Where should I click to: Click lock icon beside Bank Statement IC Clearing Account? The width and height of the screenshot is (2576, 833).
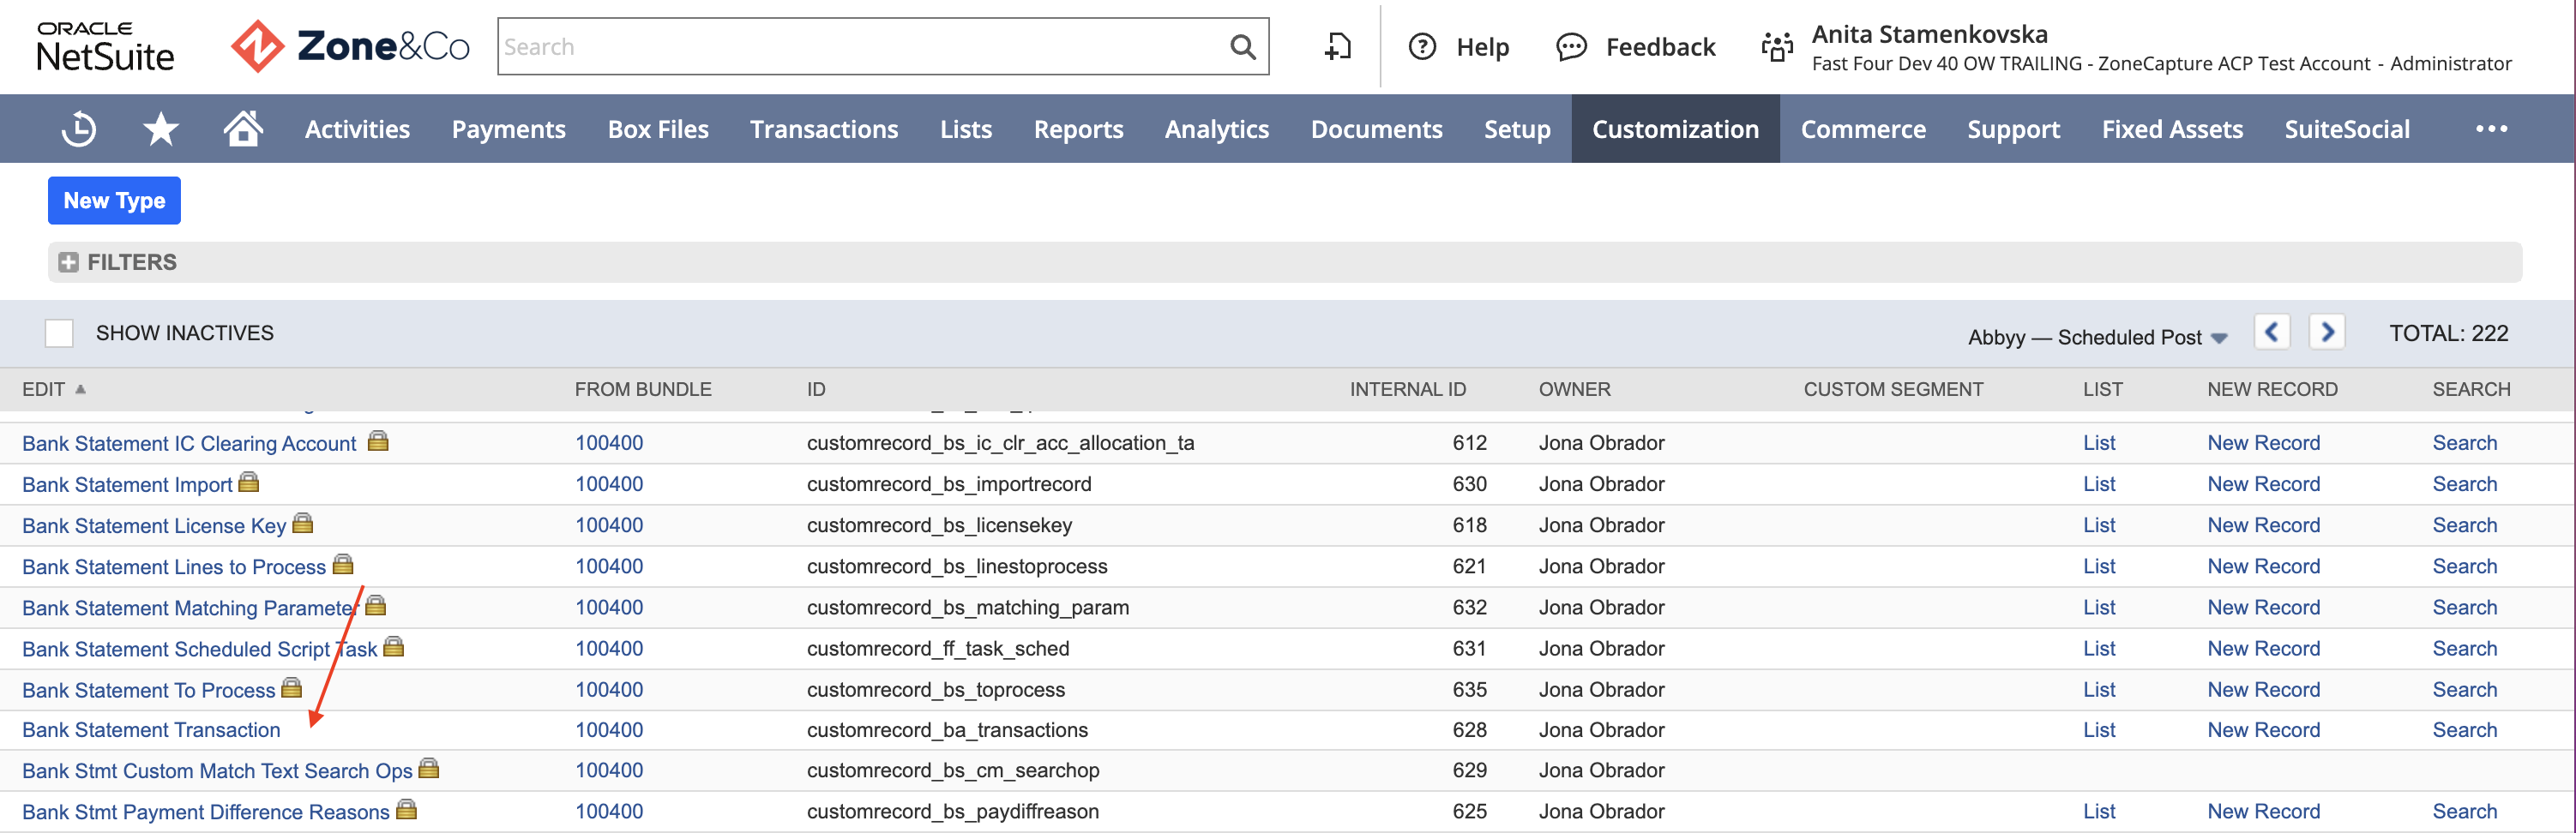tap(378, 440)
